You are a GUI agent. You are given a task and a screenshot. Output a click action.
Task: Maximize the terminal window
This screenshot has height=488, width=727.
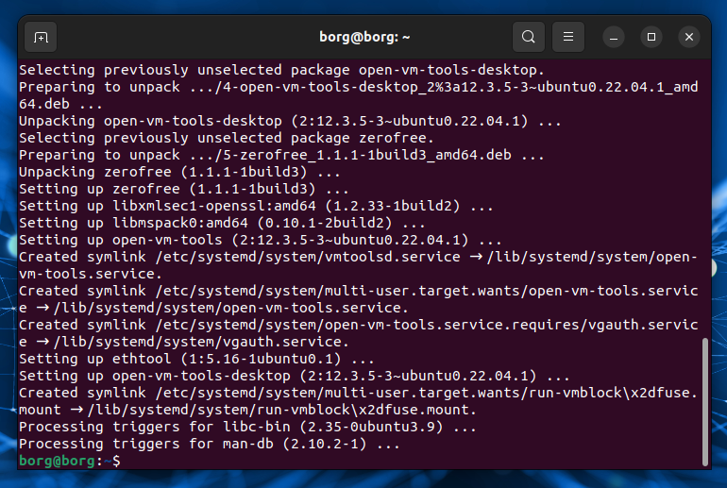tap(651, 37)
